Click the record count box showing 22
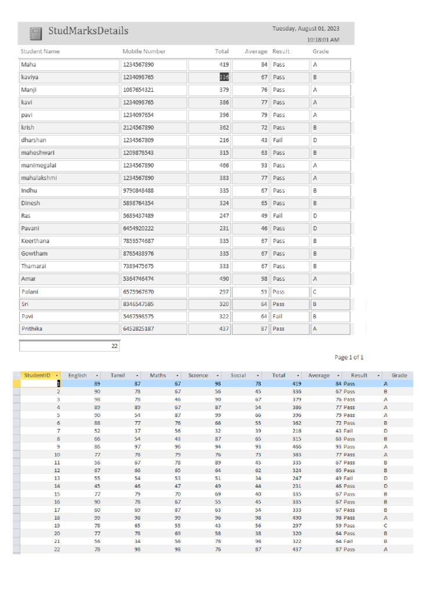 [69, 346]
